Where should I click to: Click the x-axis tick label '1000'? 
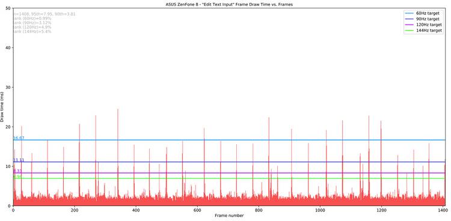320,210
